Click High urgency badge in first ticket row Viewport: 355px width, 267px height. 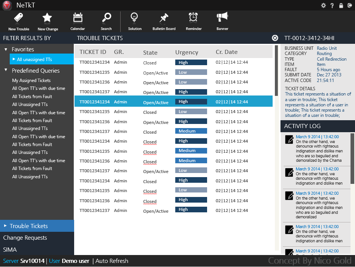(191, 63)
